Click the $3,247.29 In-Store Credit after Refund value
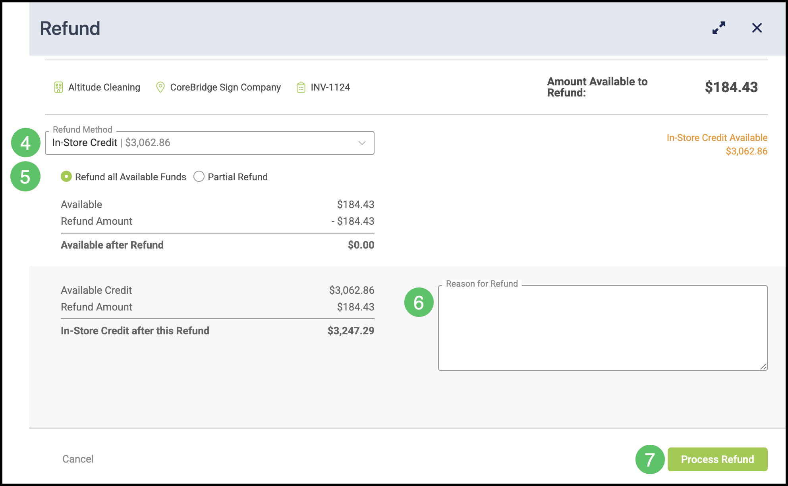 [x=351, y=331]
